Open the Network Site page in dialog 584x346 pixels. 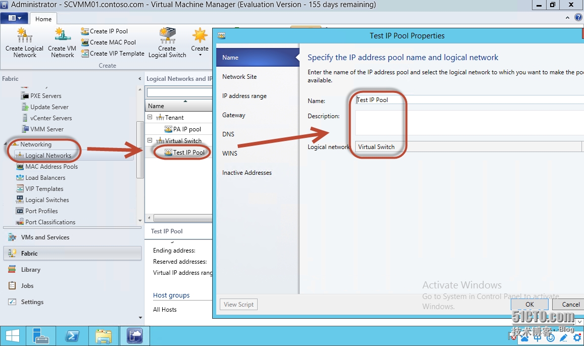(258, 77)
